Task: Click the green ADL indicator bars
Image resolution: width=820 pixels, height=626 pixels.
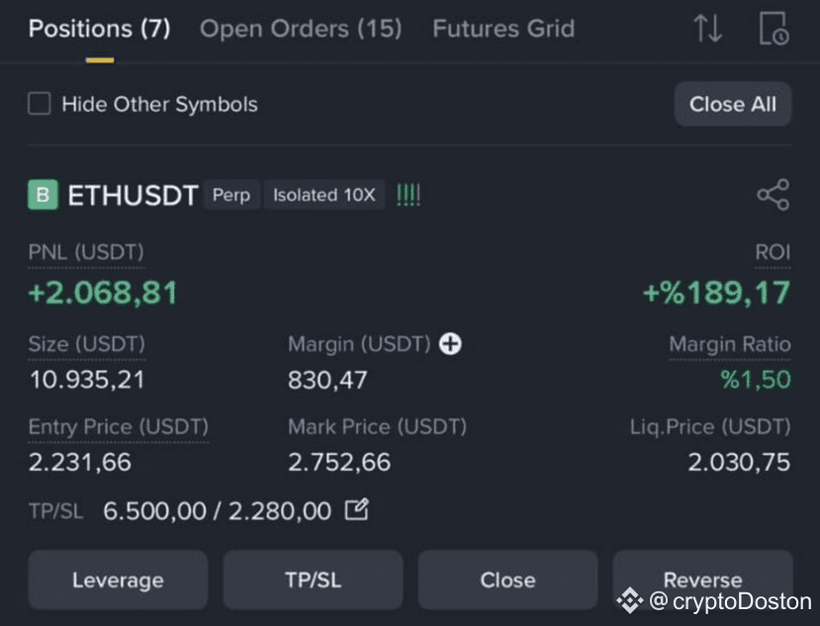Action: tap(409, 195)
